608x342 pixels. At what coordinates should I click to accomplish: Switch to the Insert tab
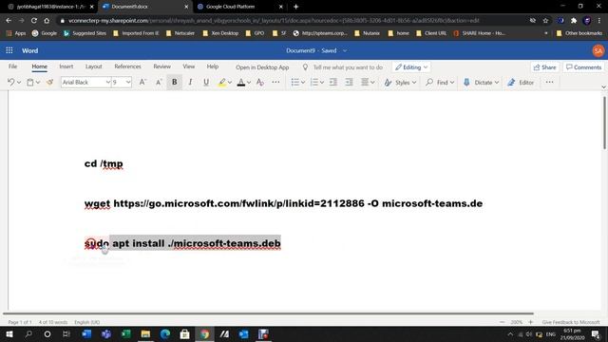66,66
